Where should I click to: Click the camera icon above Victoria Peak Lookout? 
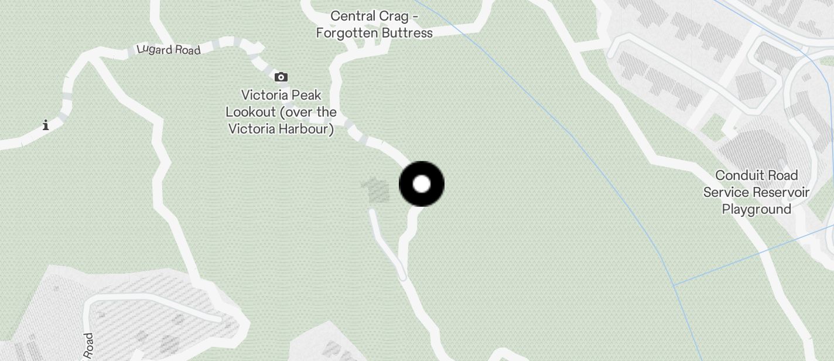click(281, 77)
